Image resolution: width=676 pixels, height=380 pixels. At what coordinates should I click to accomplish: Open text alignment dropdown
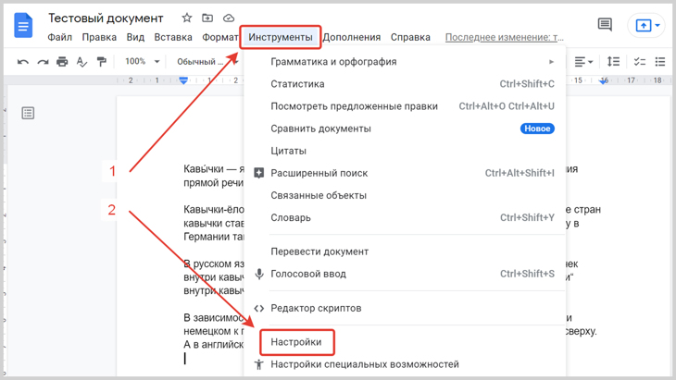point(583,62)
